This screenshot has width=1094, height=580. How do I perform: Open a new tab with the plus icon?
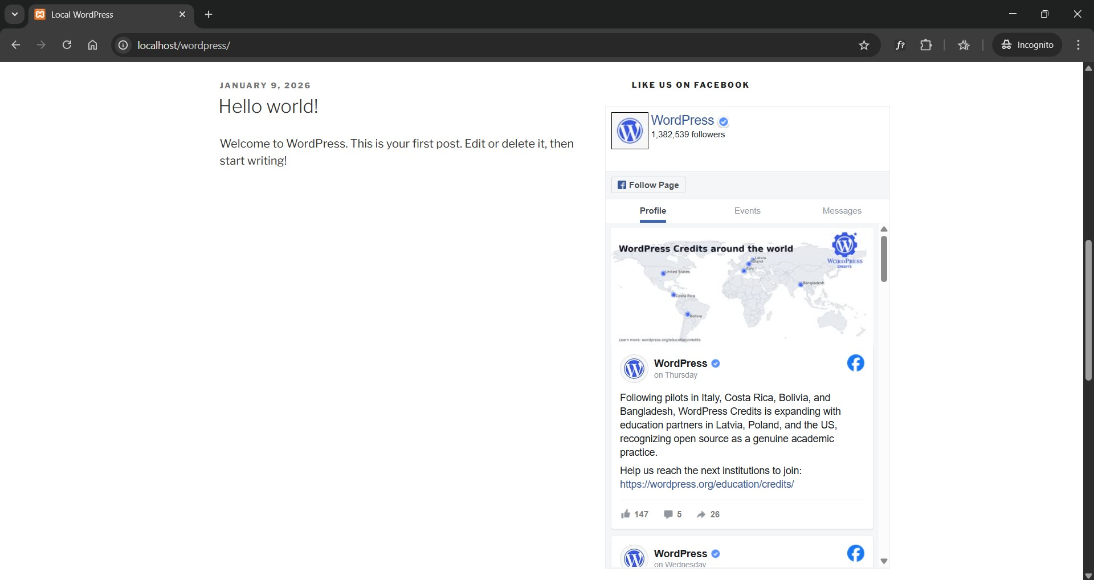(x=209, y=14)
